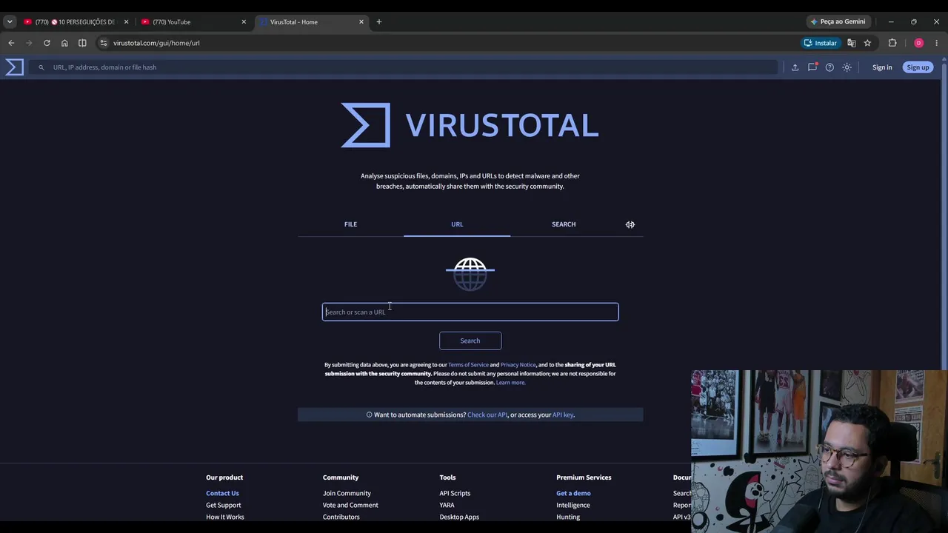
Task: Click the globe URL icon above the search box
Action: click(470, 274)
